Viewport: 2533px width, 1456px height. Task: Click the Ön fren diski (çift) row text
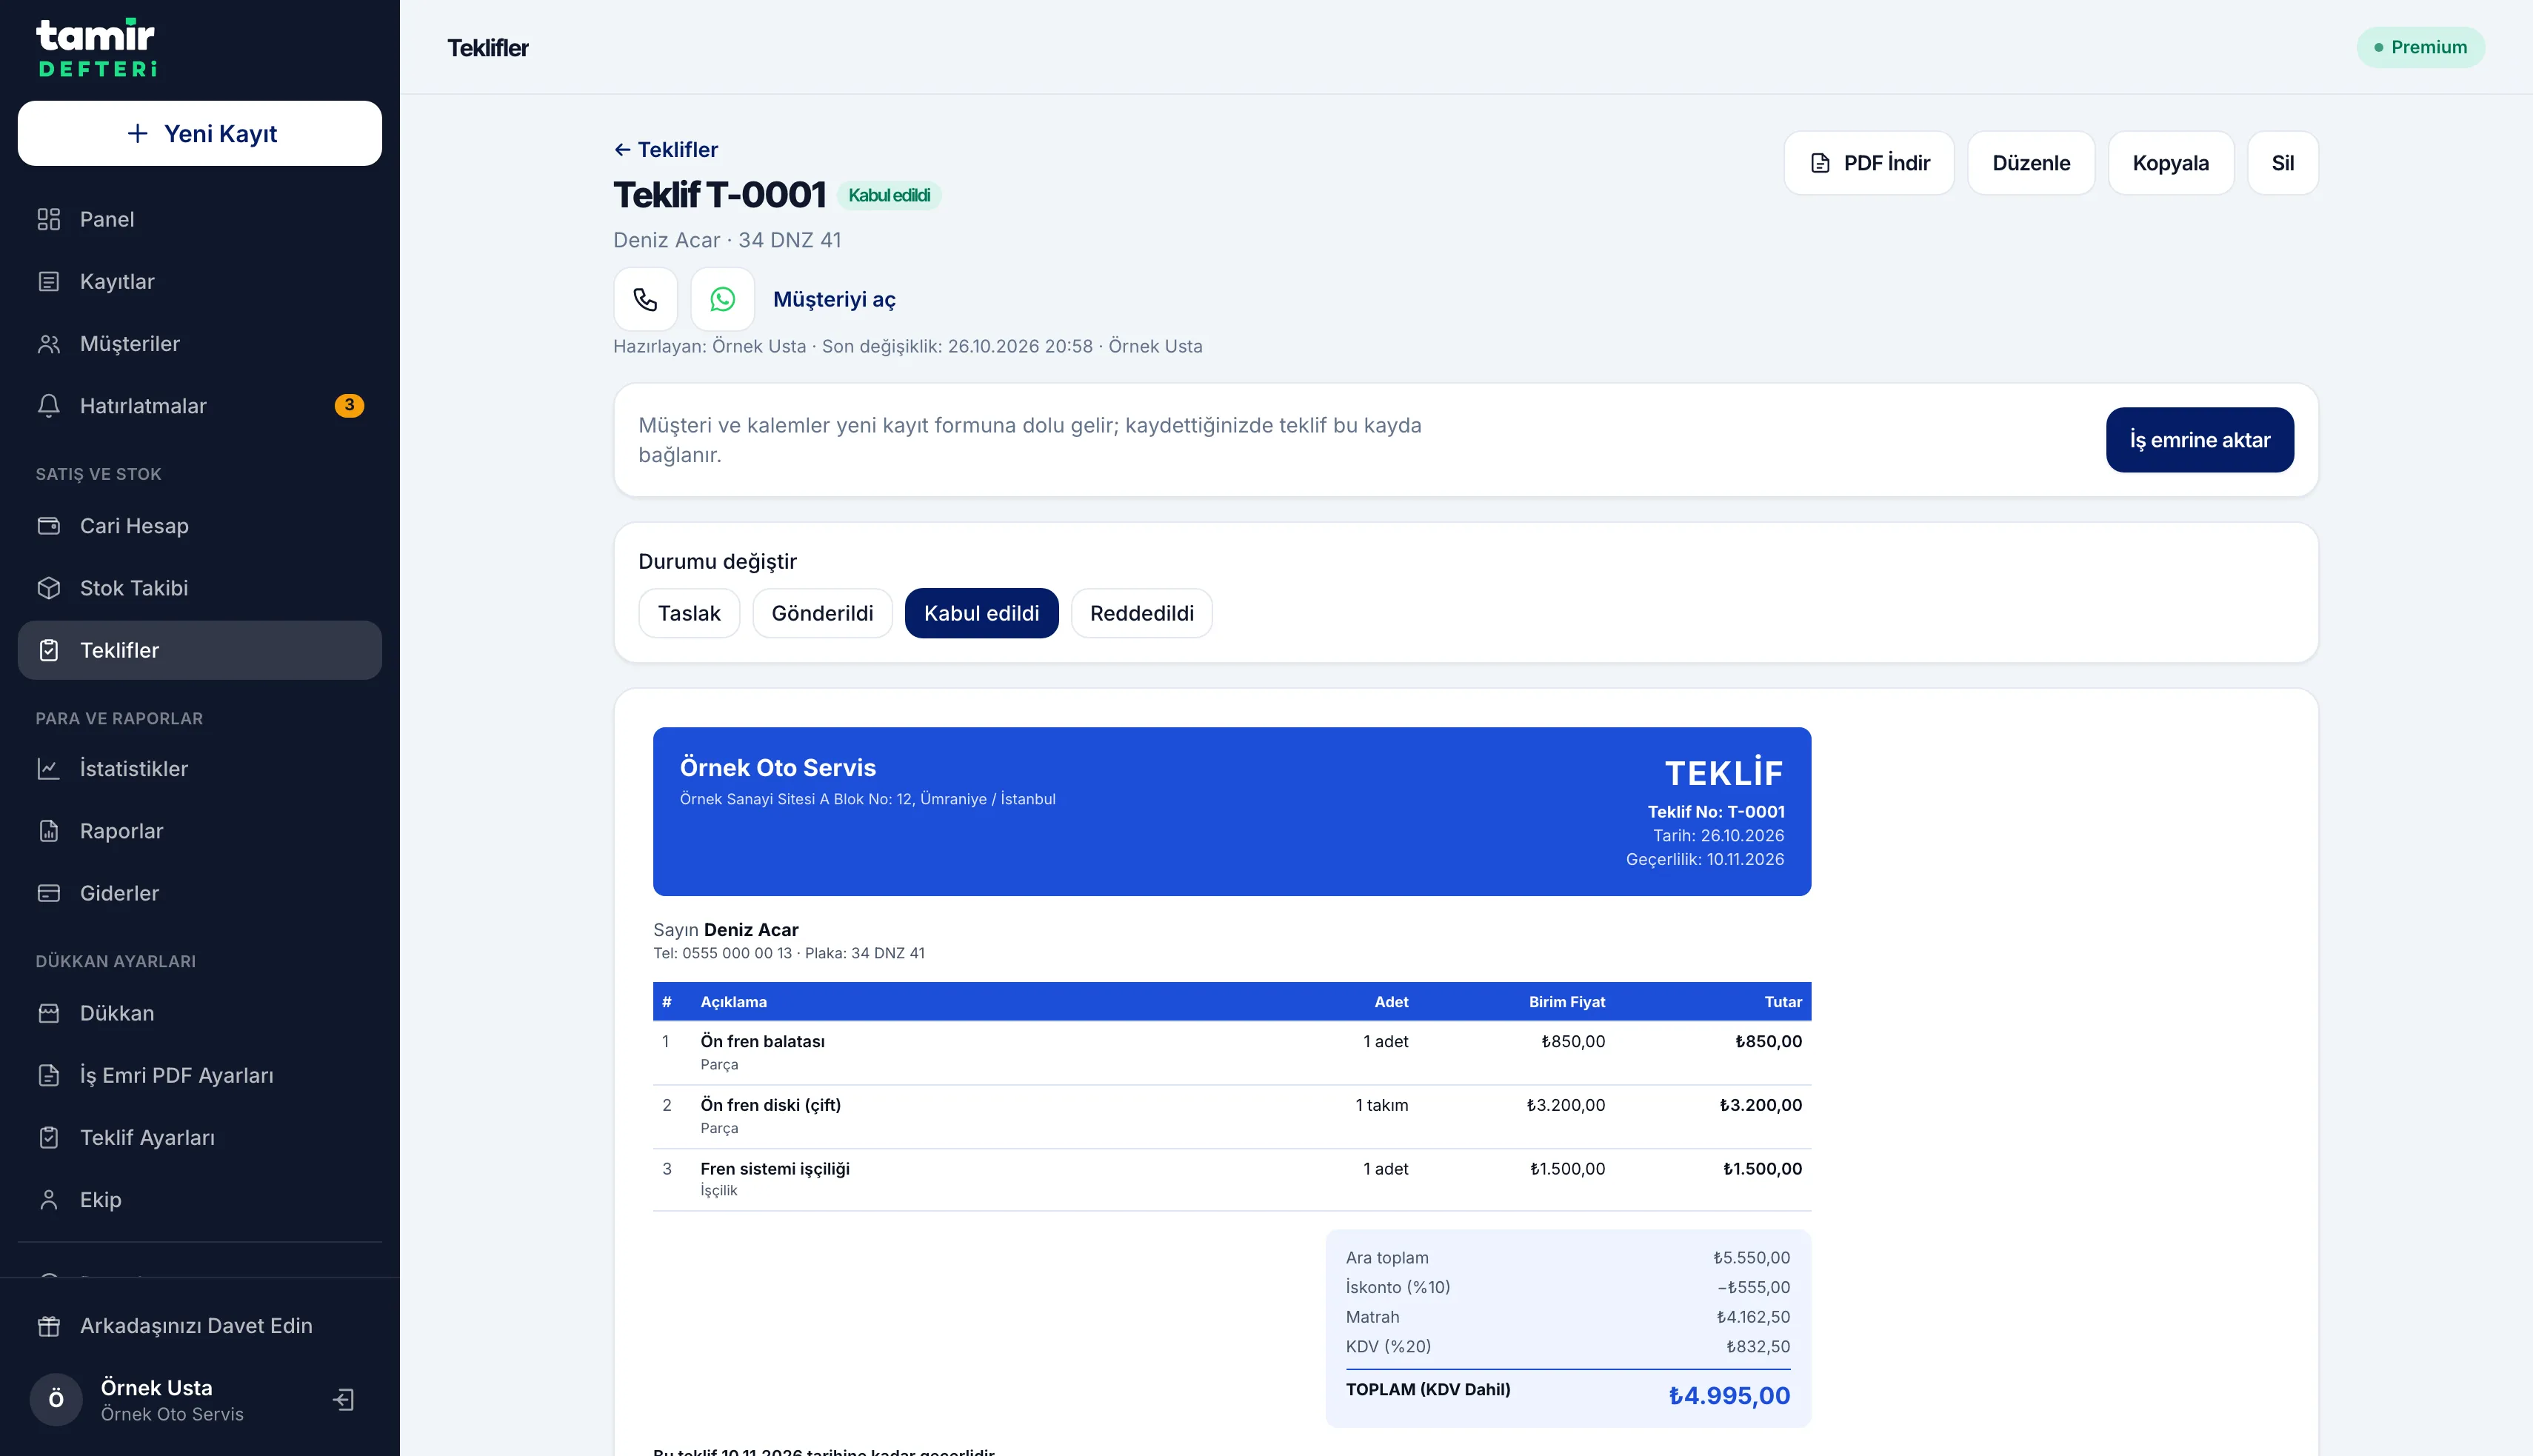tap(770, 1105)
